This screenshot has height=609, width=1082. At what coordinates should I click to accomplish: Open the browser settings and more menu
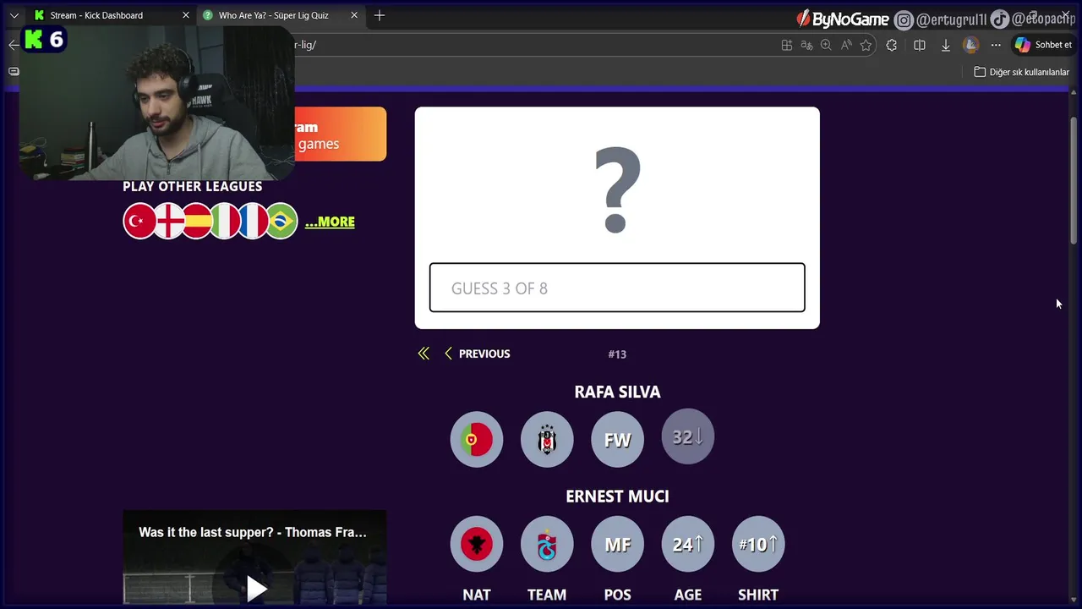(996, 45)
